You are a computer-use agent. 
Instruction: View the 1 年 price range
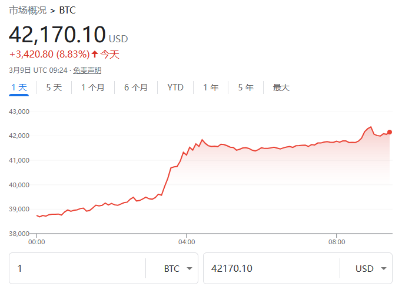pyautogui.click(x=211, y=87)
